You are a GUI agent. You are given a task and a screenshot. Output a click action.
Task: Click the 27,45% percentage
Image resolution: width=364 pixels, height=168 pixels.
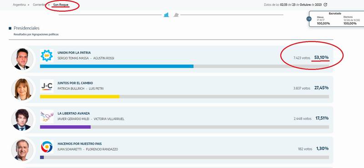click(321, 88)
